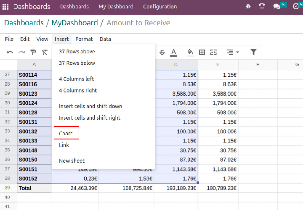Click cell S00132
This screenshot has width=303, height=210.
(34, 131)
